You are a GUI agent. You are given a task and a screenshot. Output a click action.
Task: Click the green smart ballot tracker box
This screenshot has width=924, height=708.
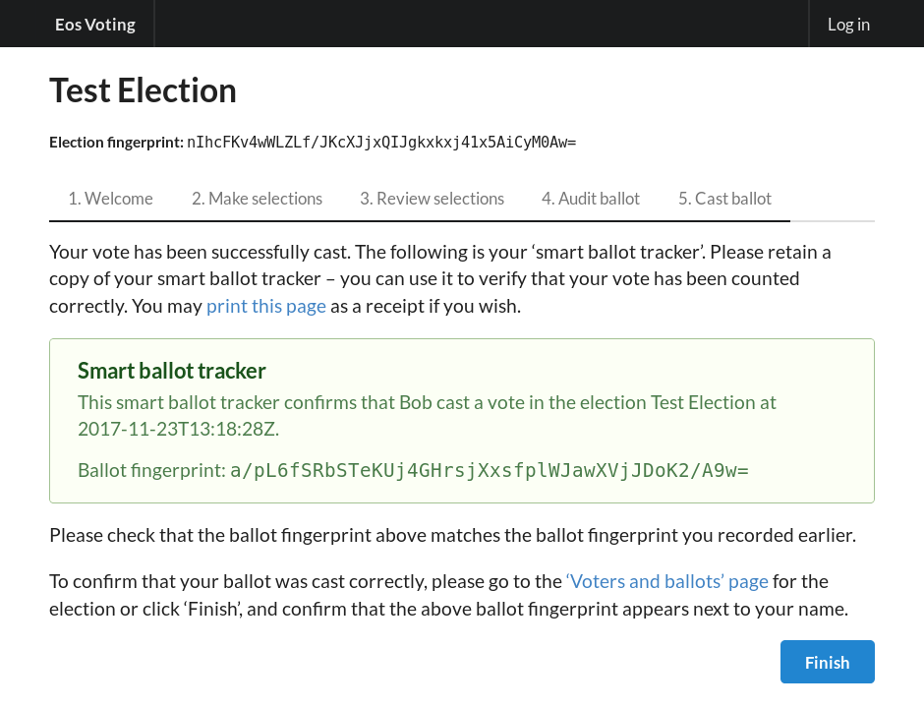[x=462, y=421]
